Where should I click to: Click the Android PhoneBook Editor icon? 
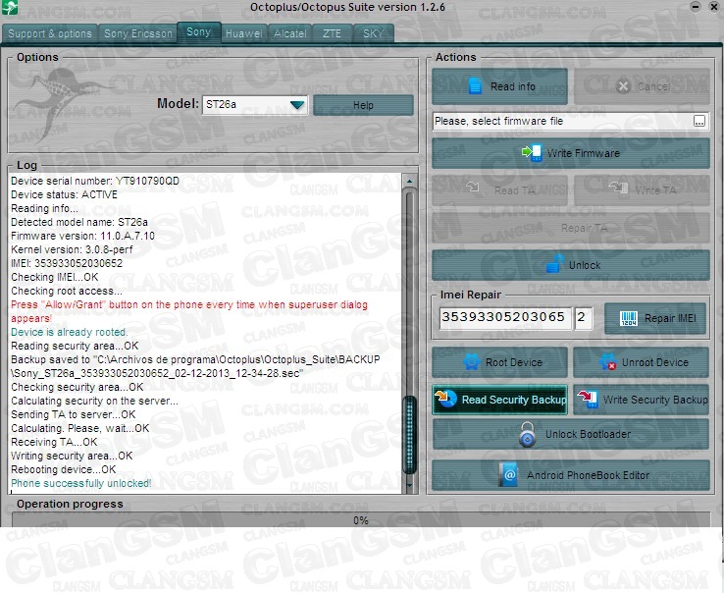click(508, 474)
